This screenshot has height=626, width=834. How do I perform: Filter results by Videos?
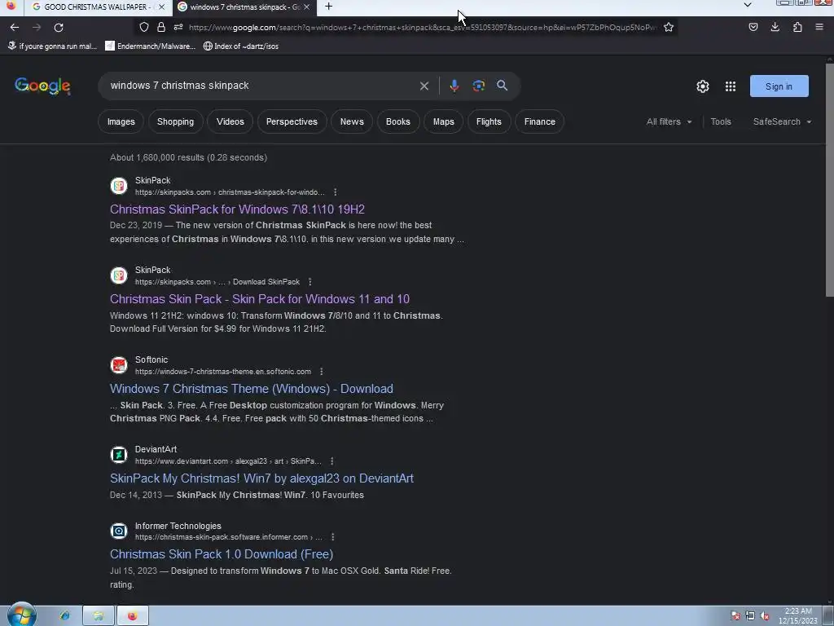pyautogui.click(x=230, y=121)
